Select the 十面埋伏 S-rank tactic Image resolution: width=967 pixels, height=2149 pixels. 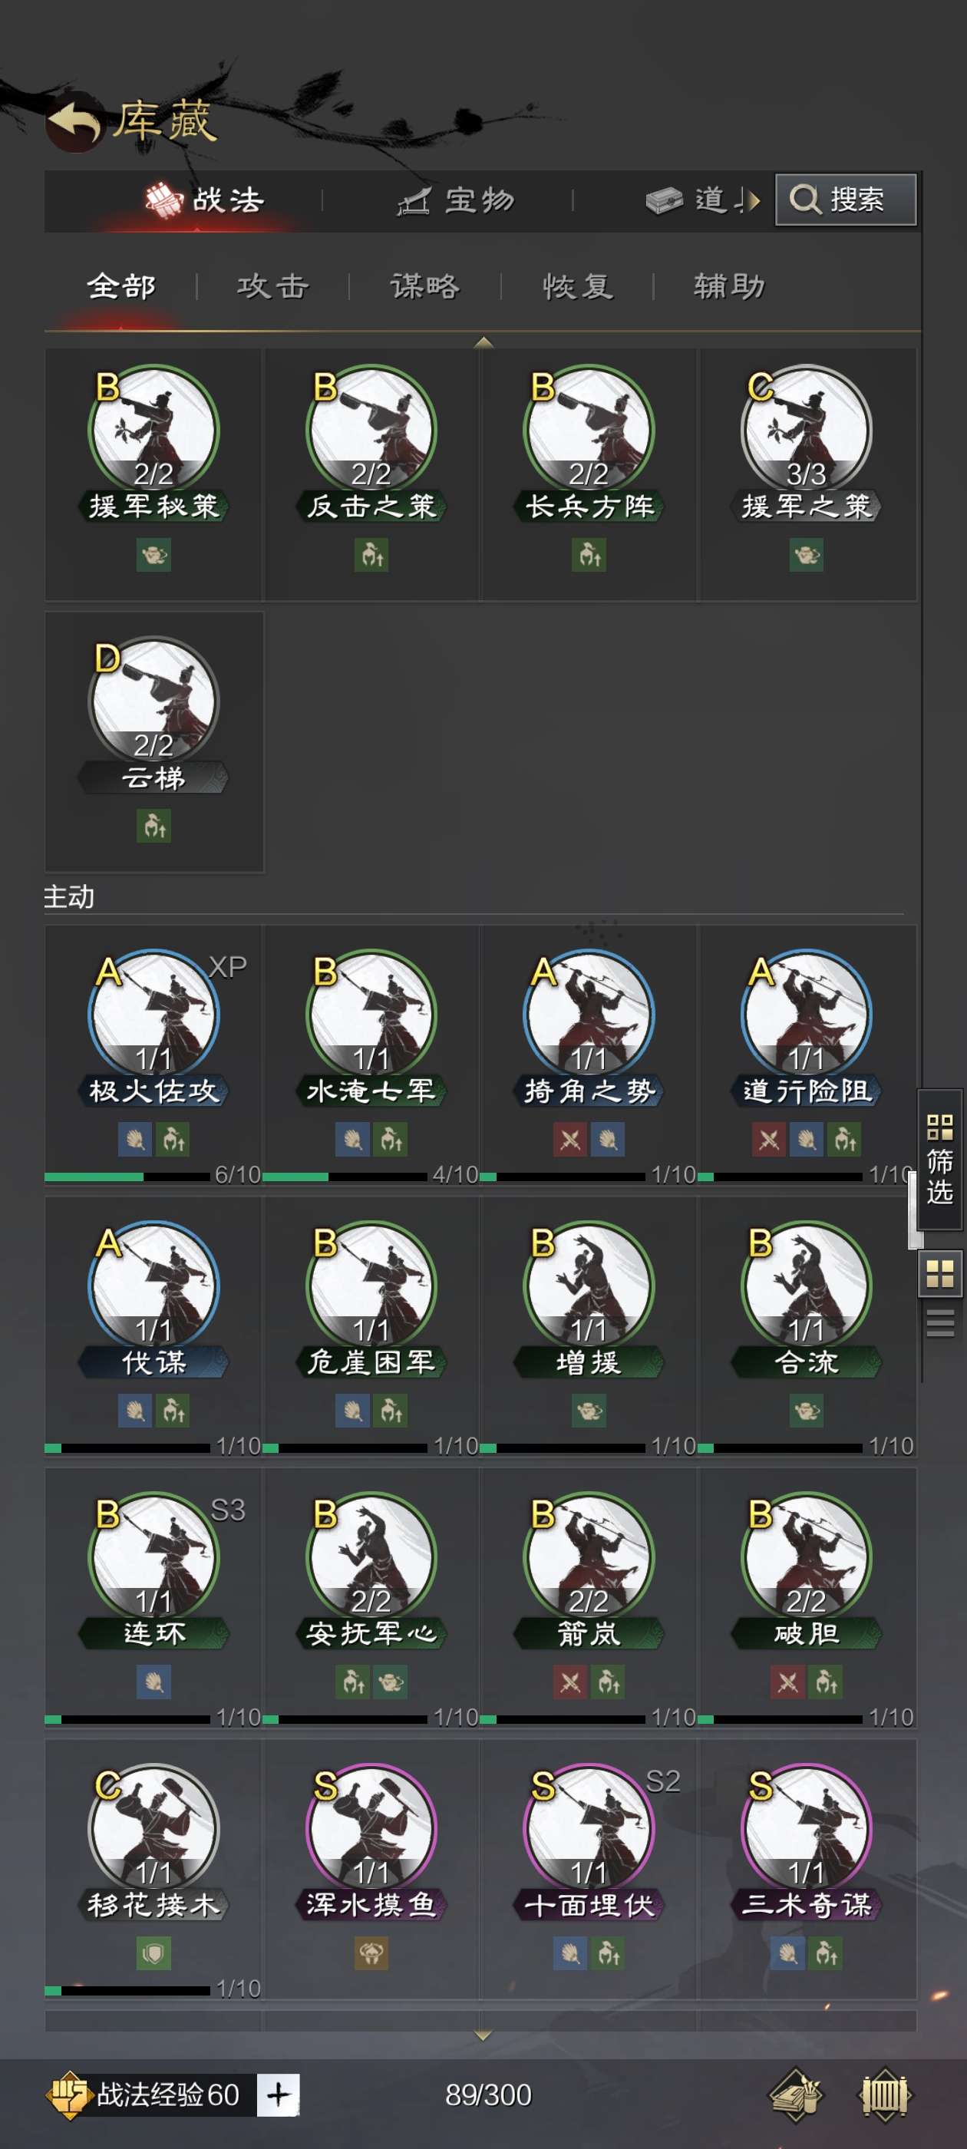pos(588,1827)
